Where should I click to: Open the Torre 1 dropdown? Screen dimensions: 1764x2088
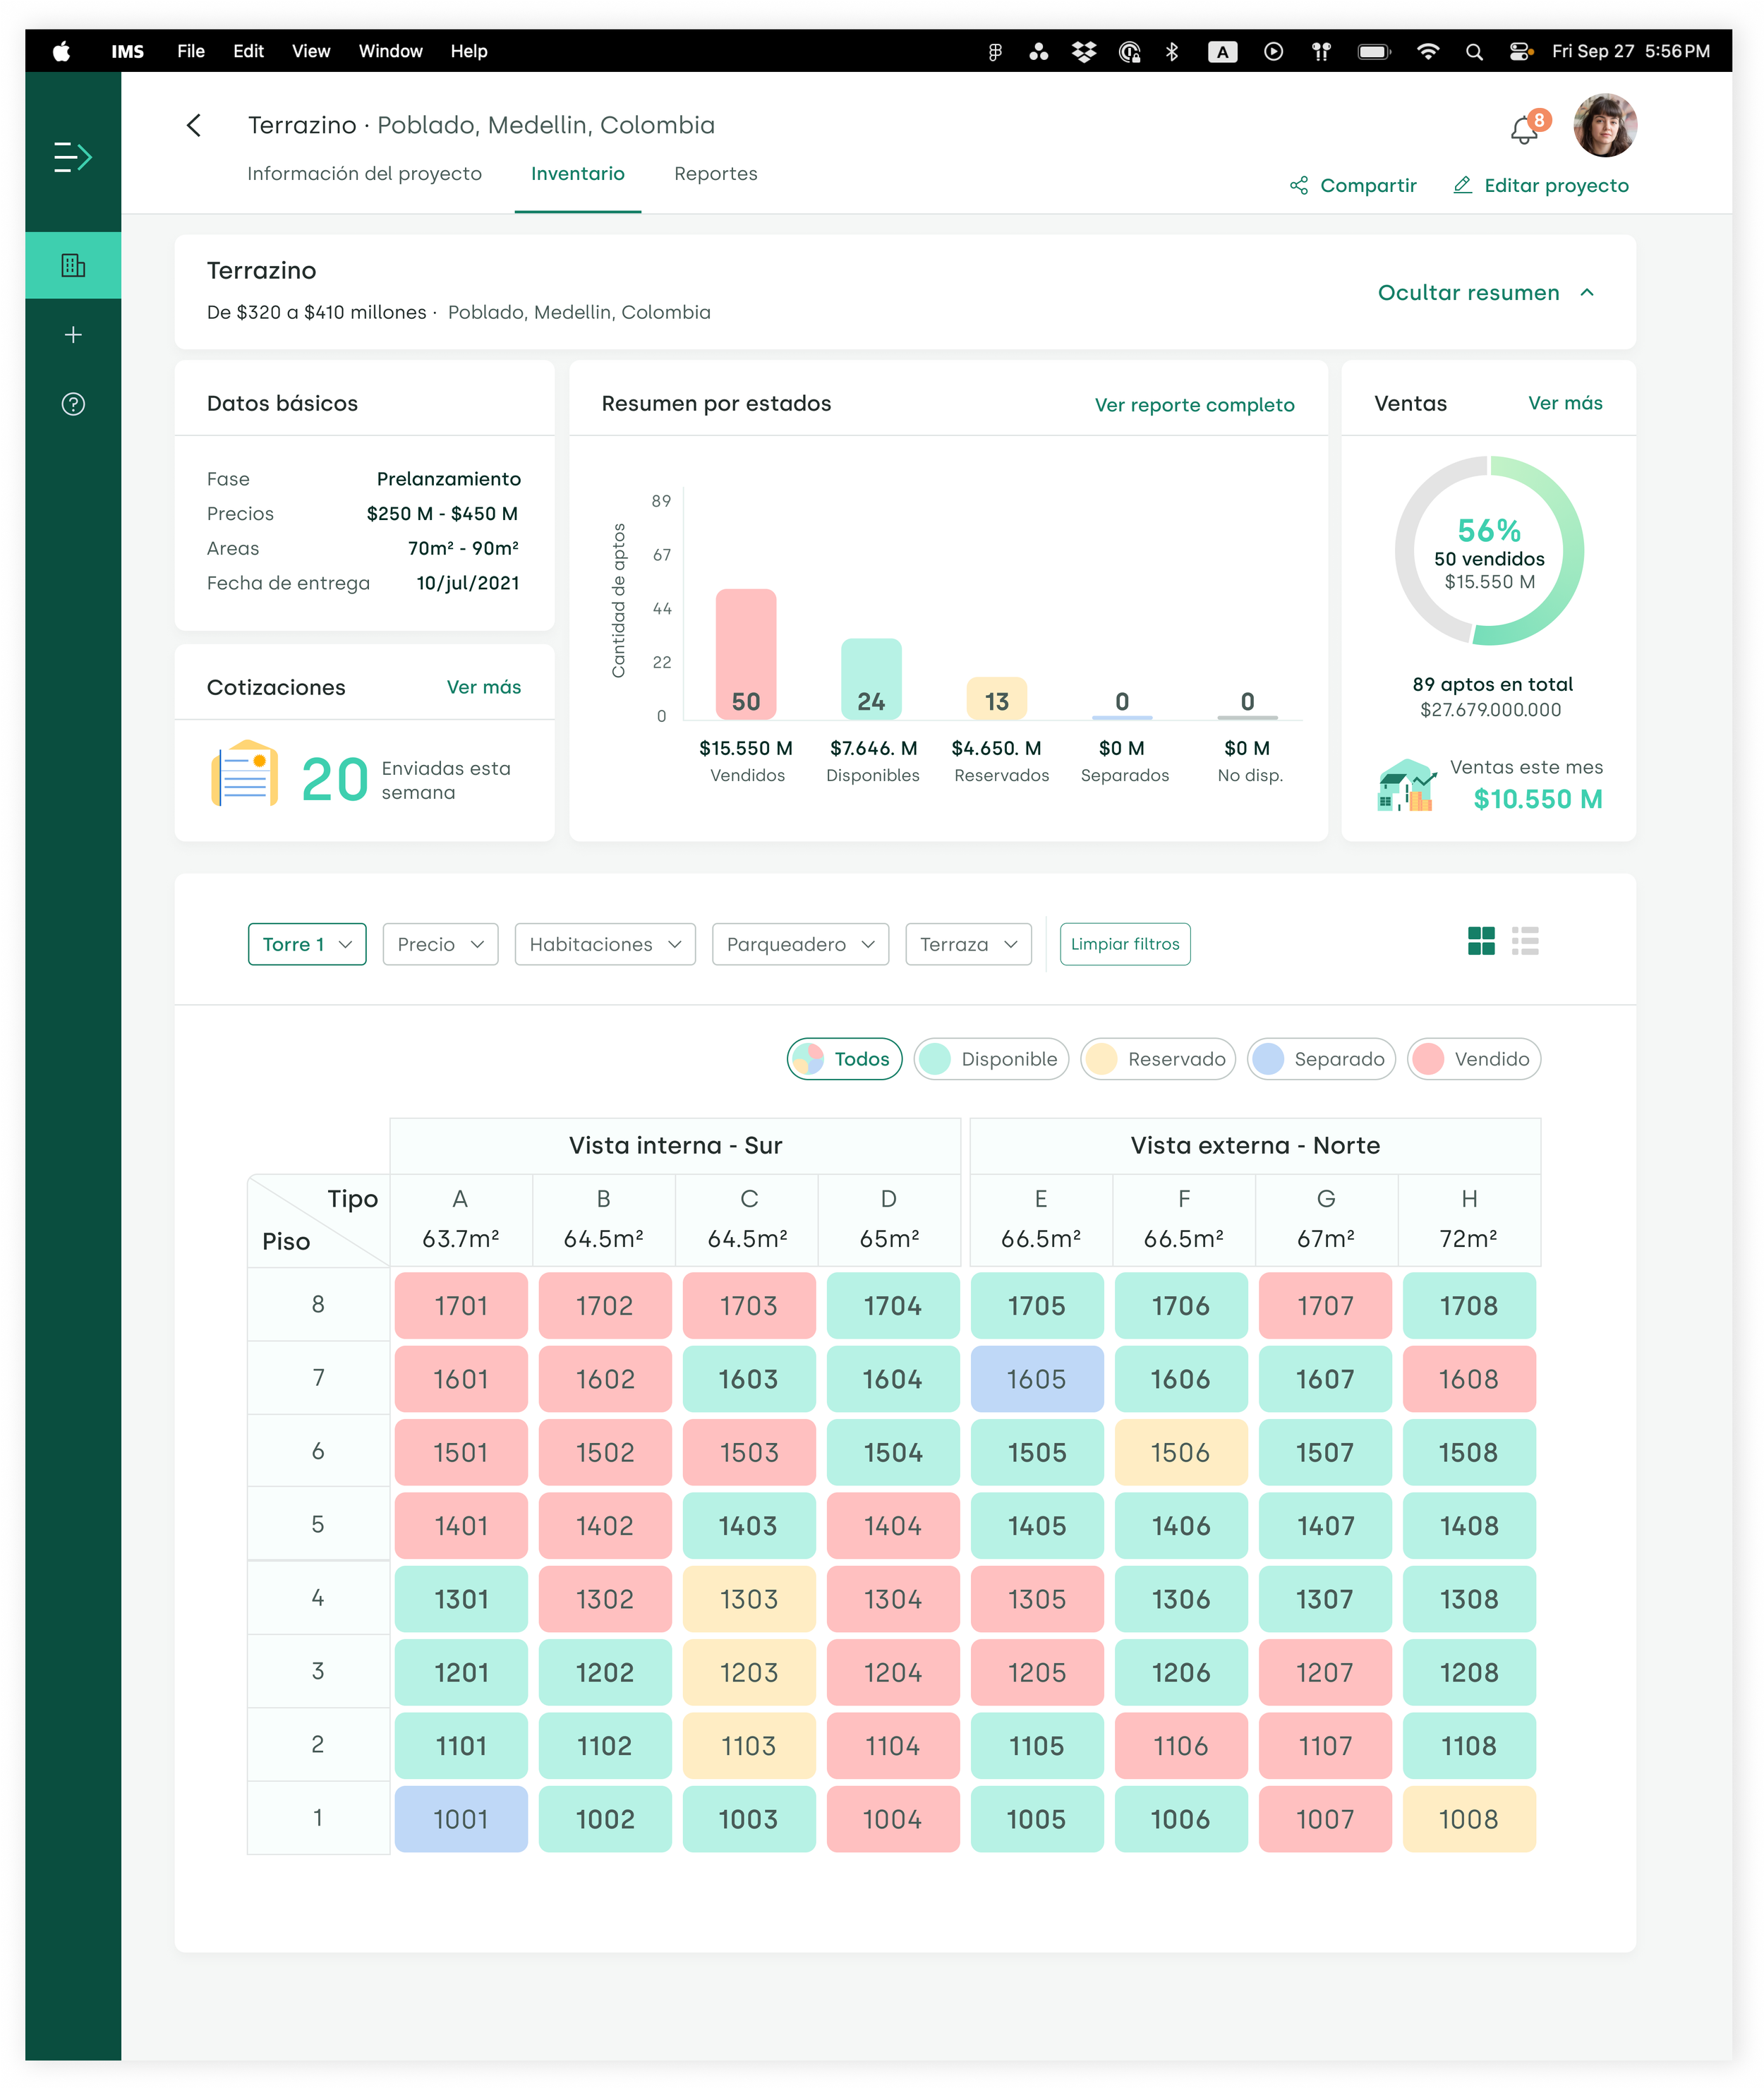tap(307, 944)
